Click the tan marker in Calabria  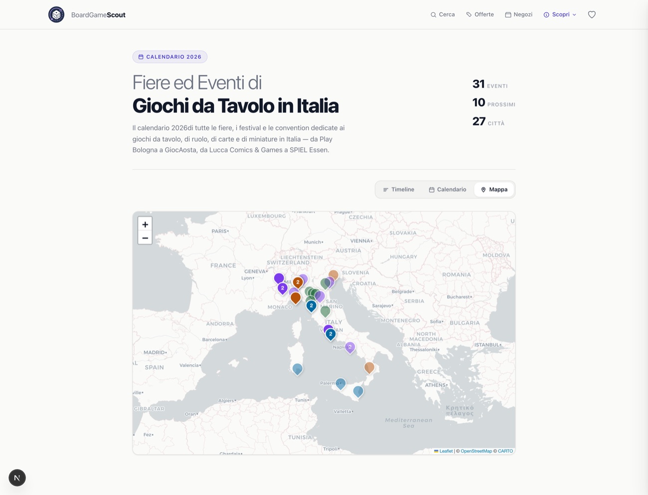369,368
